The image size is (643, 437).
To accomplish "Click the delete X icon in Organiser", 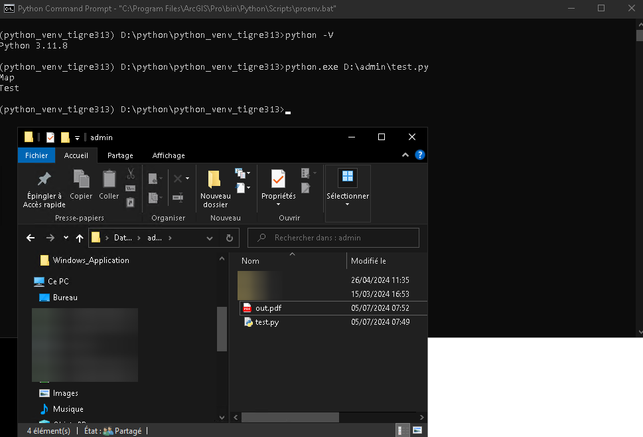I will point(178,179).
